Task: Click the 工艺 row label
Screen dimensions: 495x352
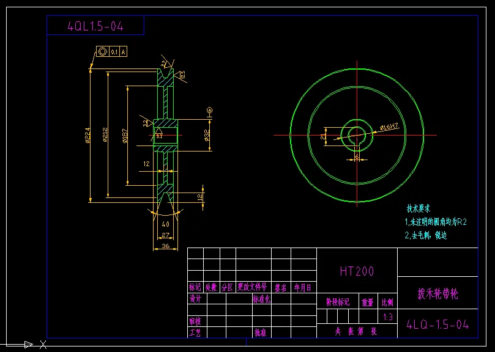Action: (x=195, y=332)
